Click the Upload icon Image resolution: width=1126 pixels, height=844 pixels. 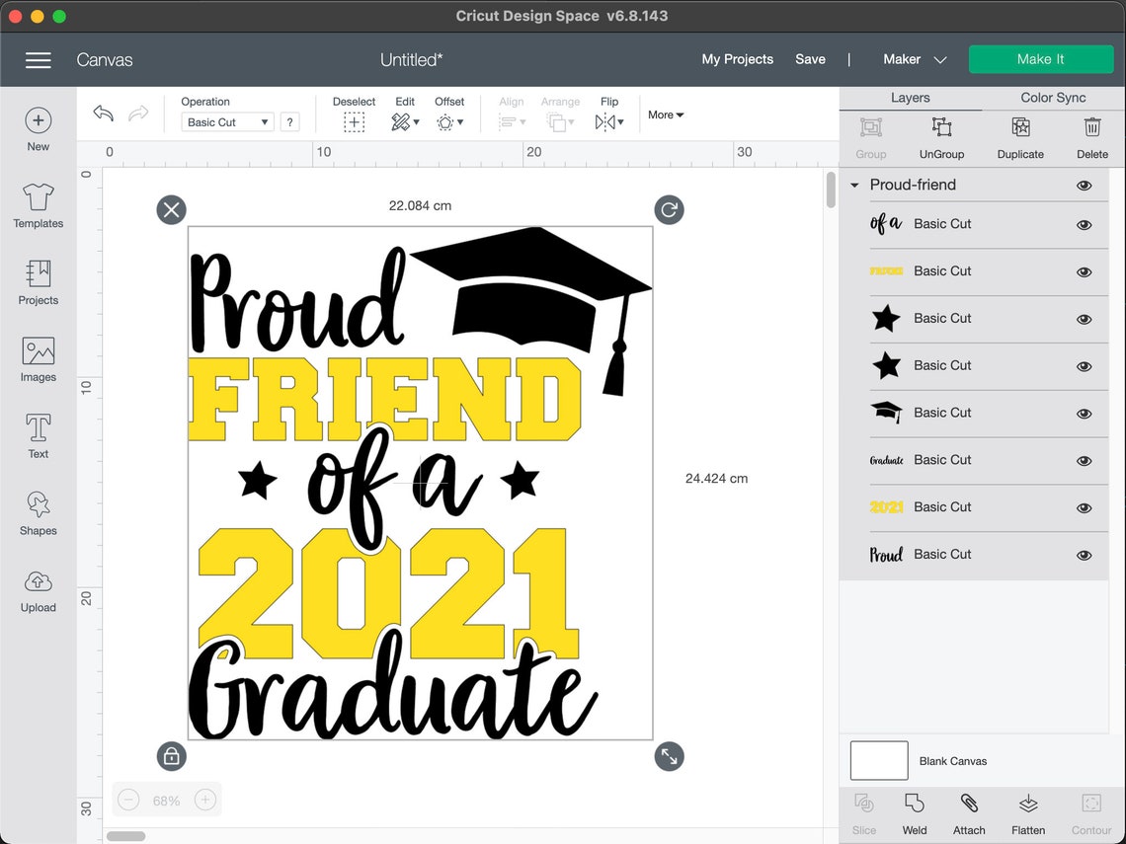point(38,590)
